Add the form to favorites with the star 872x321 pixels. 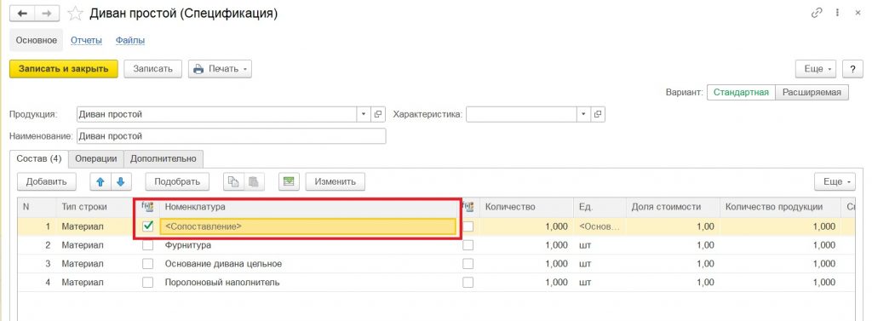[x=75, y=14]
